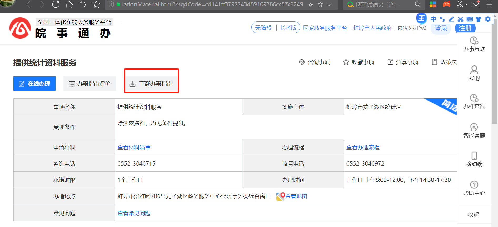498x227 pixels.
Task: Open 查看常见问题 link
Action: [x=134, y=213]
